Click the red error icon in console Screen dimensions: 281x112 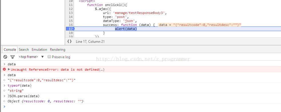point(4,69)
